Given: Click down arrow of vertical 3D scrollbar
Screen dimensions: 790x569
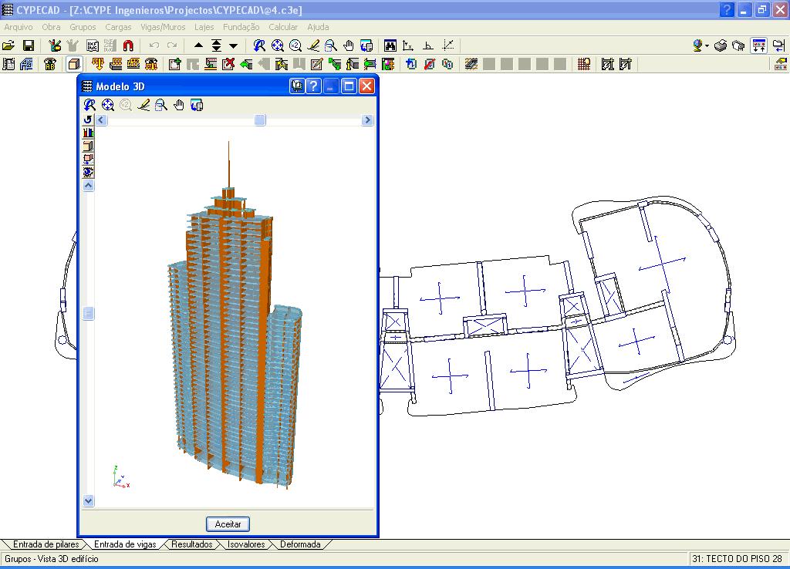Looking at the screenshot, I should tap(88, 500).
